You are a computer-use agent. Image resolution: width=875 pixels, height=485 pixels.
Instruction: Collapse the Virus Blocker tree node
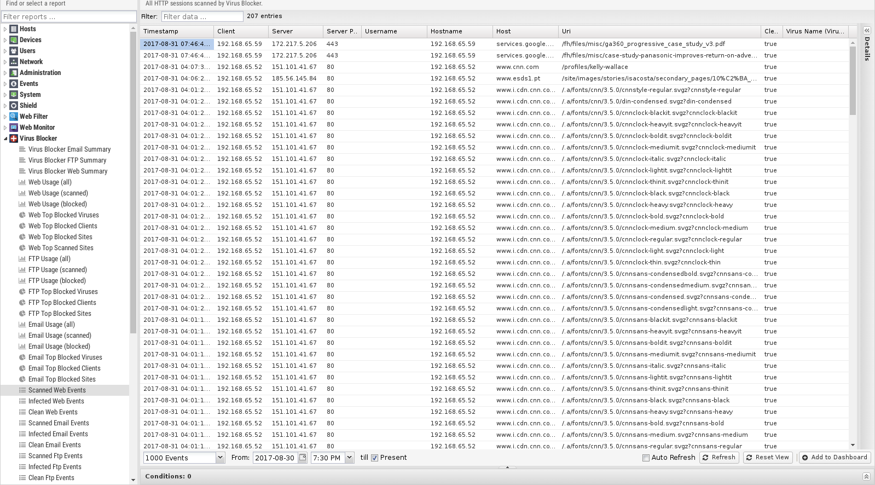(x=5, y=138)
